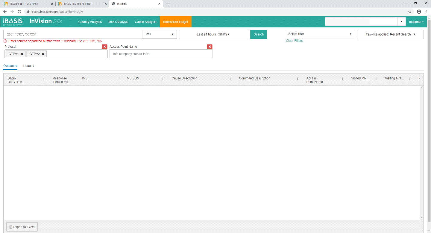Remove the GTPV2 protocol tag
Screen dimensions: 431x233
click(43, 54)
